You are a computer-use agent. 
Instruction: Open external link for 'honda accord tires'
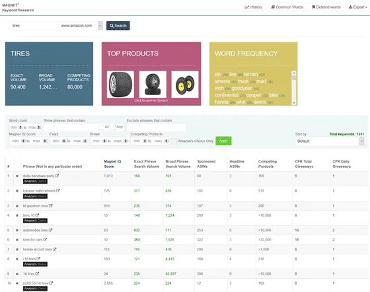tap(54, 249)
